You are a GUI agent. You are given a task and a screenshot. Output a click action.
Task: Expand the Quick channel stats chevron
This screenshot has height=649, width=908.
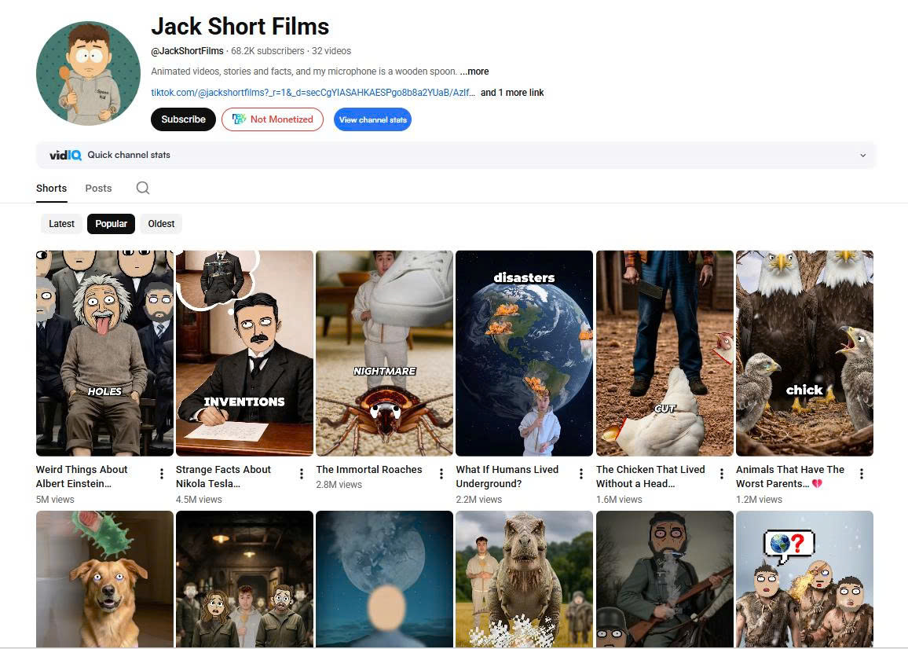[862, 156]
